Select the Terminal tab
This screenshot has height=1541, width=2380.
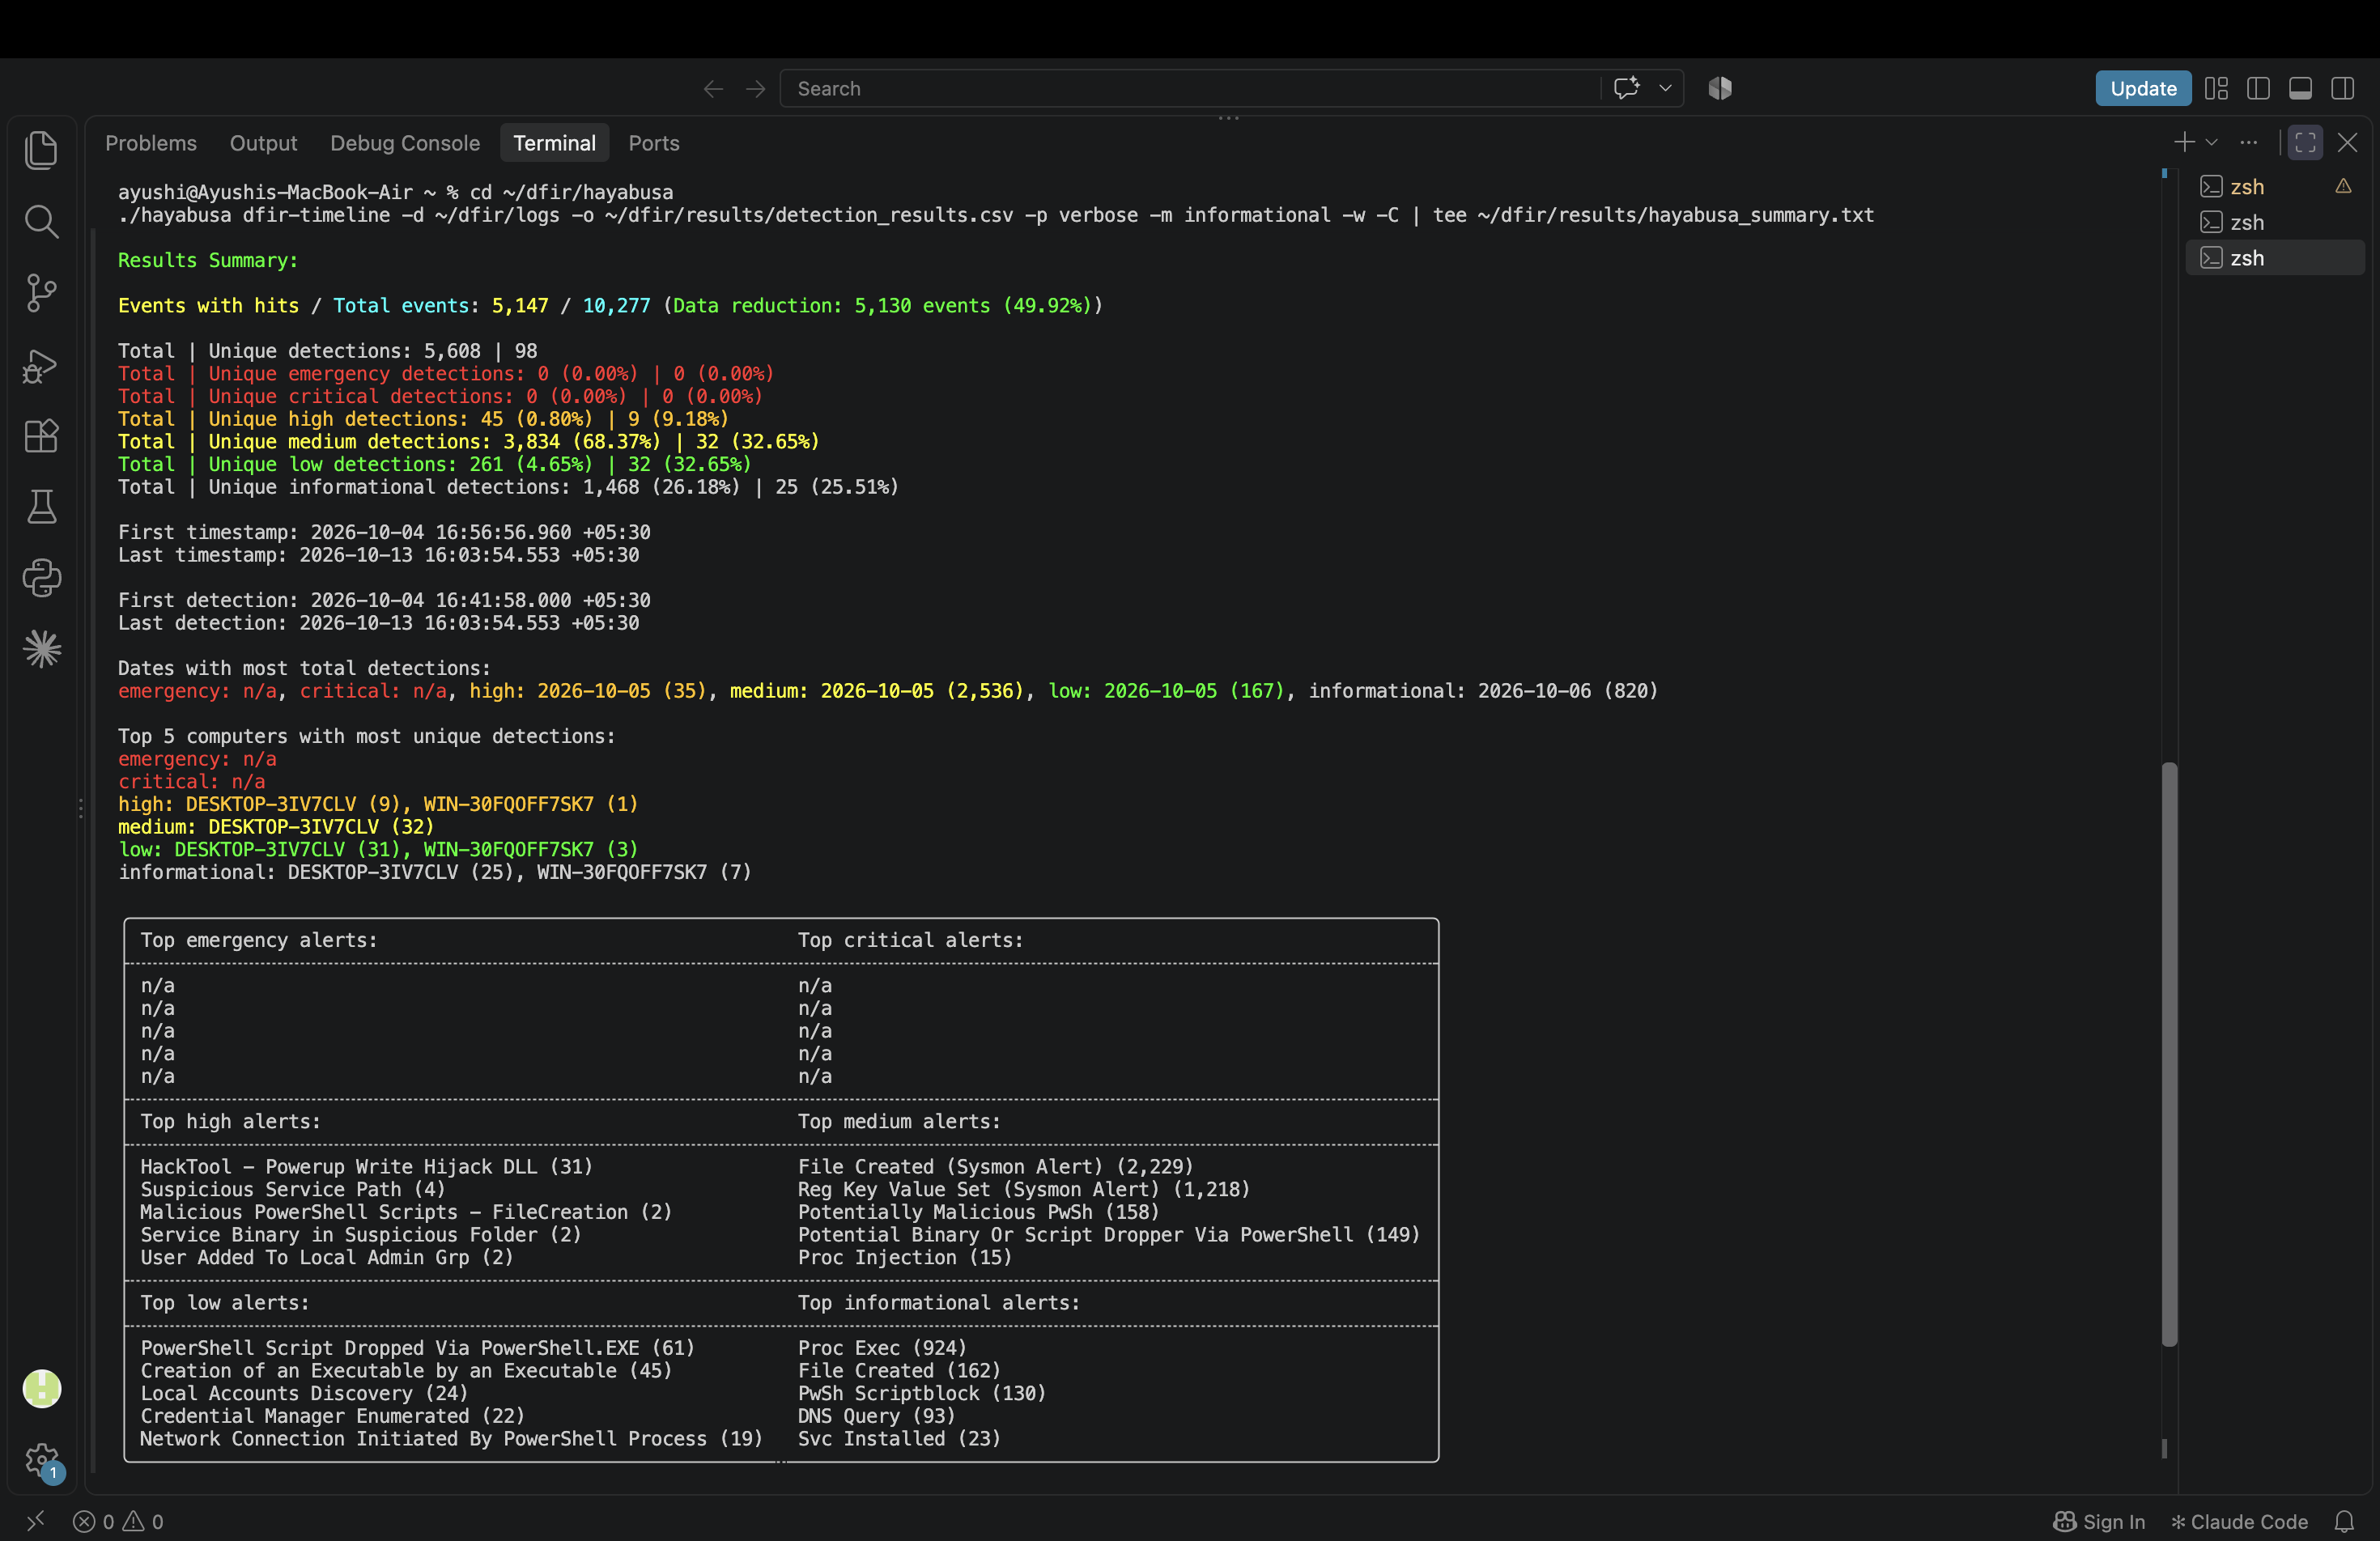(554, 143)
